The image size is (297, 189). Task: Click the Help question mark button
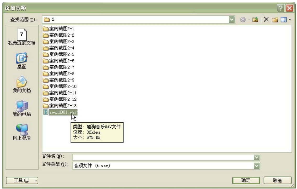pos(281,8)
